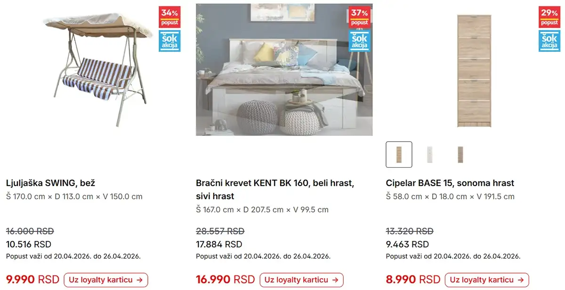This screenshot has width=565, height=290.
Task: Click the arrow icon in the first loyalty button
Action: pos(140,280)
